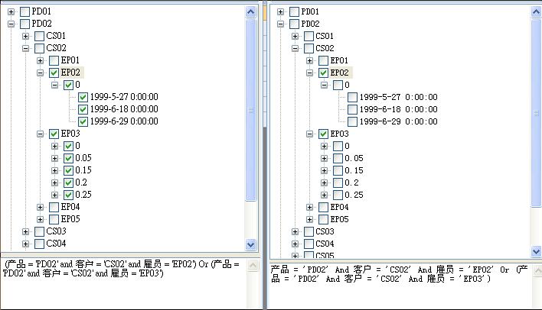Click into left filter expression text box
Screen dimensions: 542x310
pyautogui.click(x=124, y=283)
